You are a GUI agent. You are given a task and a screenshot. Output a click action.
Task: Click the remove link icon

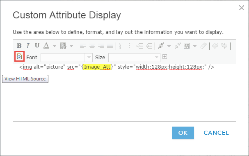178,46
